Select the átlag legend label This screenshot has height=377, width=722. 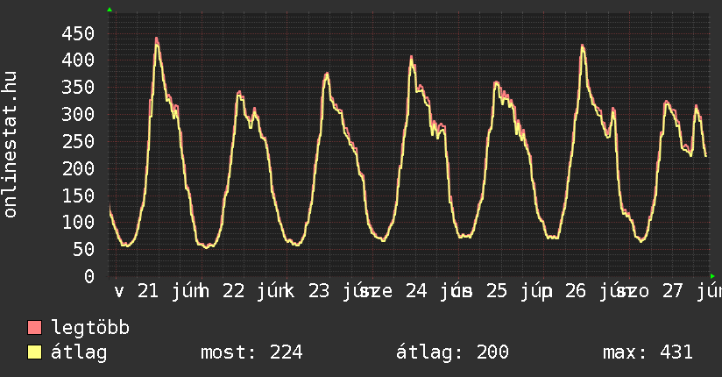(x=79, y=352)
